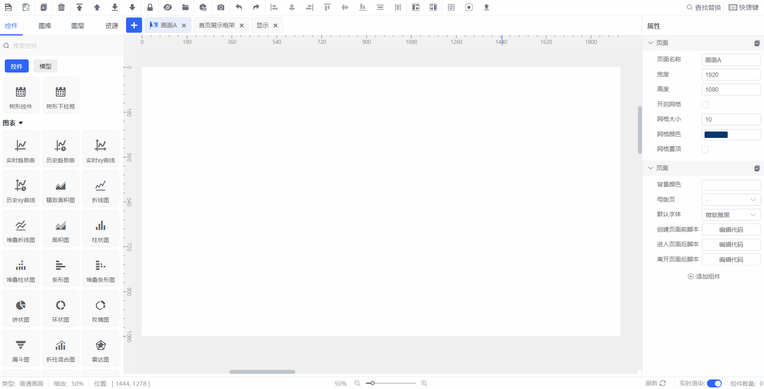The image size is (764, 389).
Task: Toggle the 实时渲染 switch
Action: [x=714, y=383]
